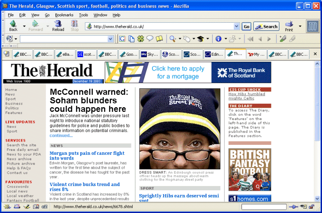Open the URL bar history dropdown

point(237,26)
